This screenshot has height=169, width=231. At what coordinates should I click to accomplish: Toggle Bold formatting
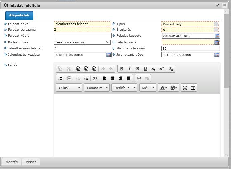pos(122,69)
